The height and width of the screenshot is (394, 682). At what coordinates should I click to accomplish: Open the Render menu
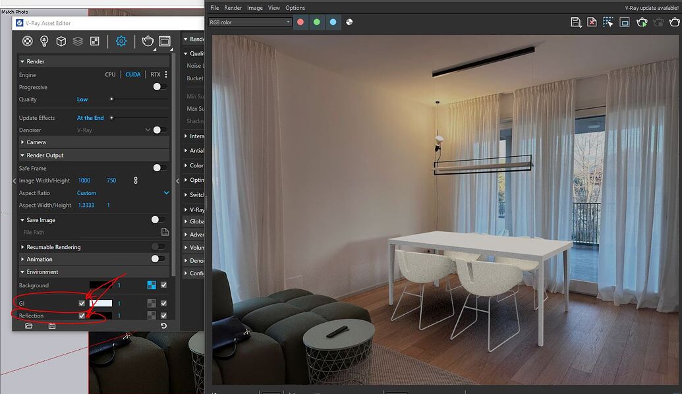pos(233,7)
